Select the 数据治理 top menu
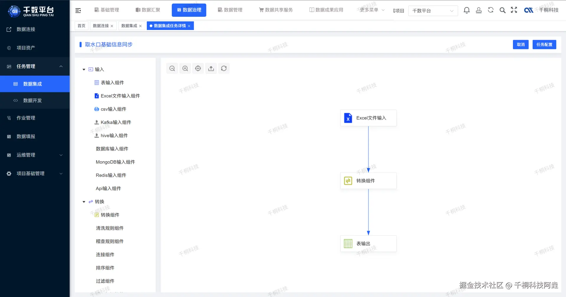Screen dimensions: 566x297 pyautogui.click(x=189, y=10)
